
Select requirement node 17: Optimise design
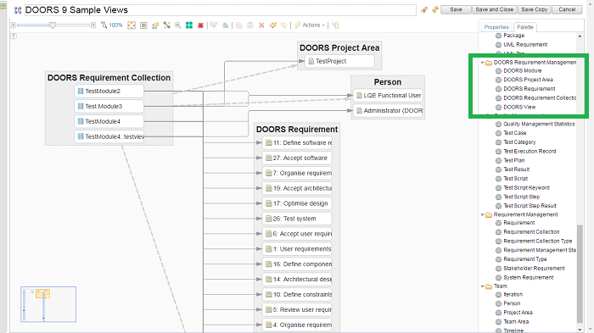tap(297, 203)
